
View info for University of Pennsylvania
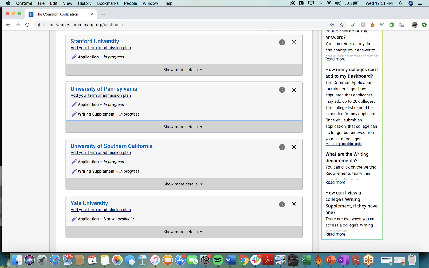coord(282,90)
